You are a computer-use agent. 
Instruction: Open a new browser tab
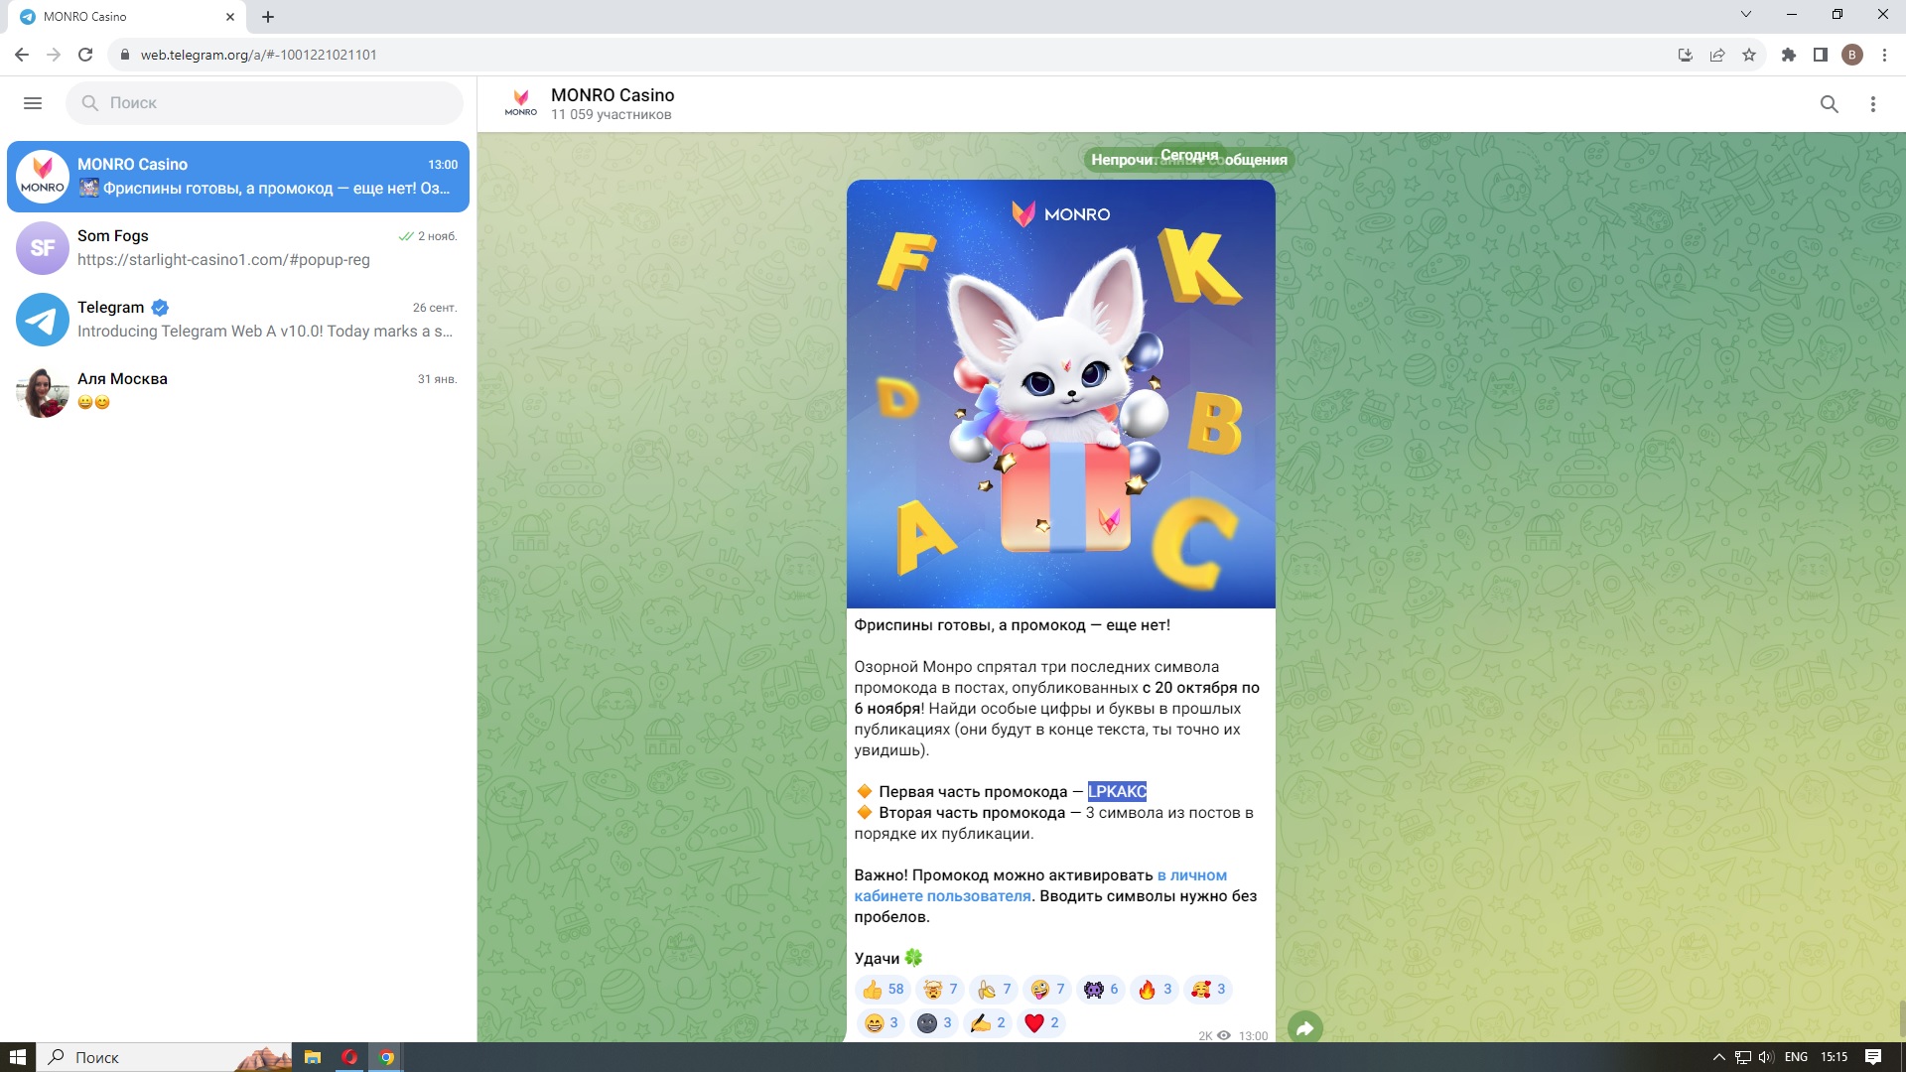(x=268, y=17)
